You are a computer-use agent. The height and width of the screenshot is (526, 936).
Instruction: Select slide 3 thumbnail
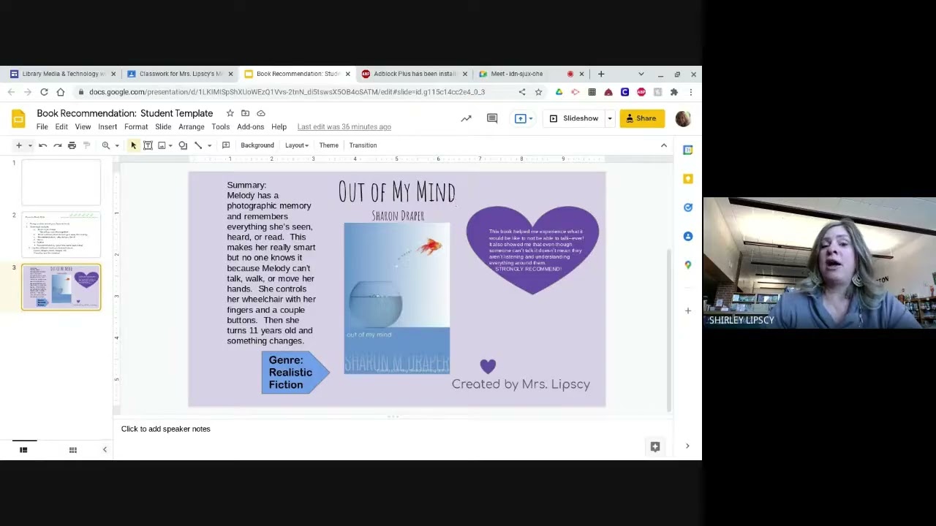click(61, 287)
